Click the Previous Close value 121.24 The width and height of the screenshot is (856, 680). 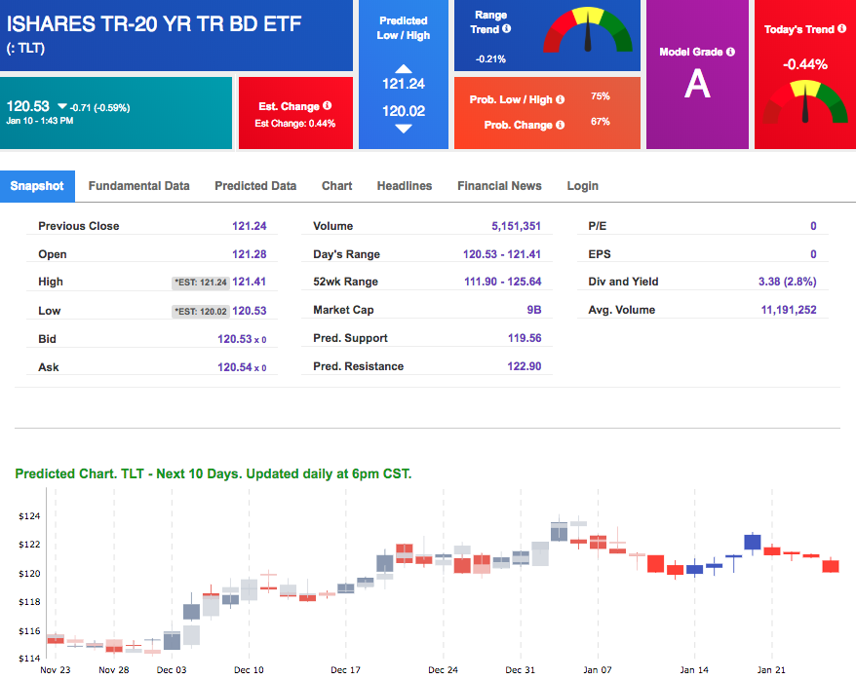[249, 226]
